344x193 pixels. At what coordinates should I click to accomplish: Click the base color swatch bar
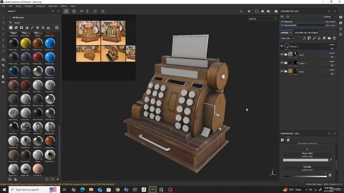click(305, 160)
